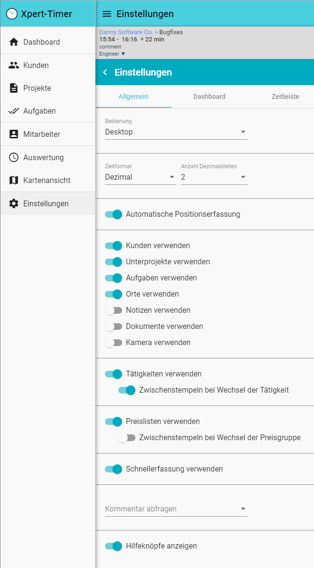
Task: Toggle Zwischenstempeln bei Wechsel der Preisgruppe
Action: 127,438
